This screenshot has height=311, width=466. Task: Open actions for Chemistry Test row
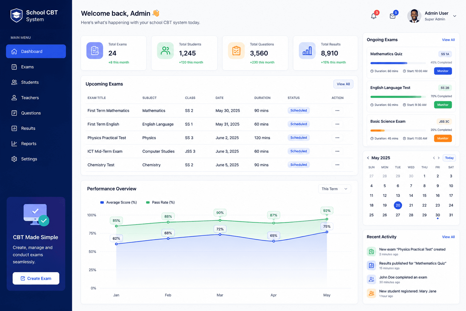click(337, 165)
